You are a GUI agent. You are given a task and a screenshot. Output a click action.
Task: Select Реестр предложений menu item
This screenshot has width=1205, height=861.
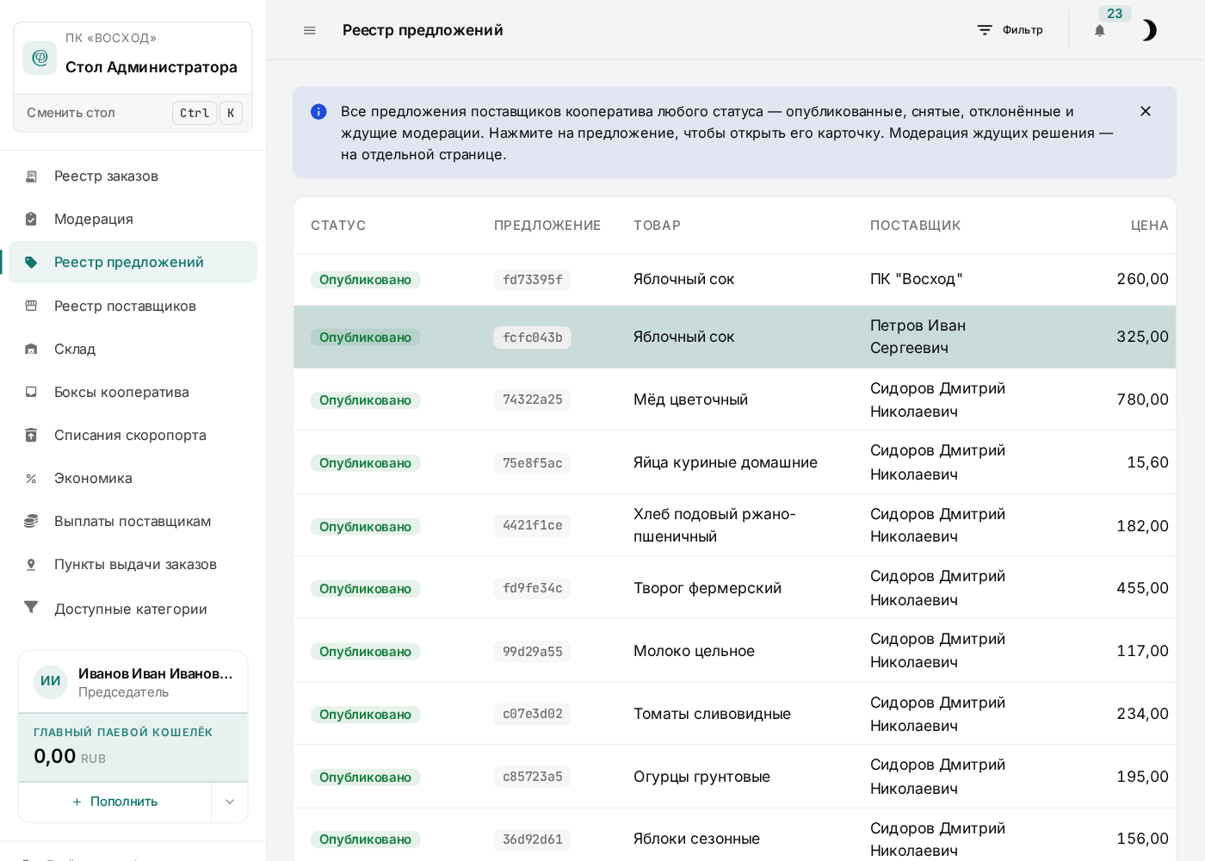133,263
